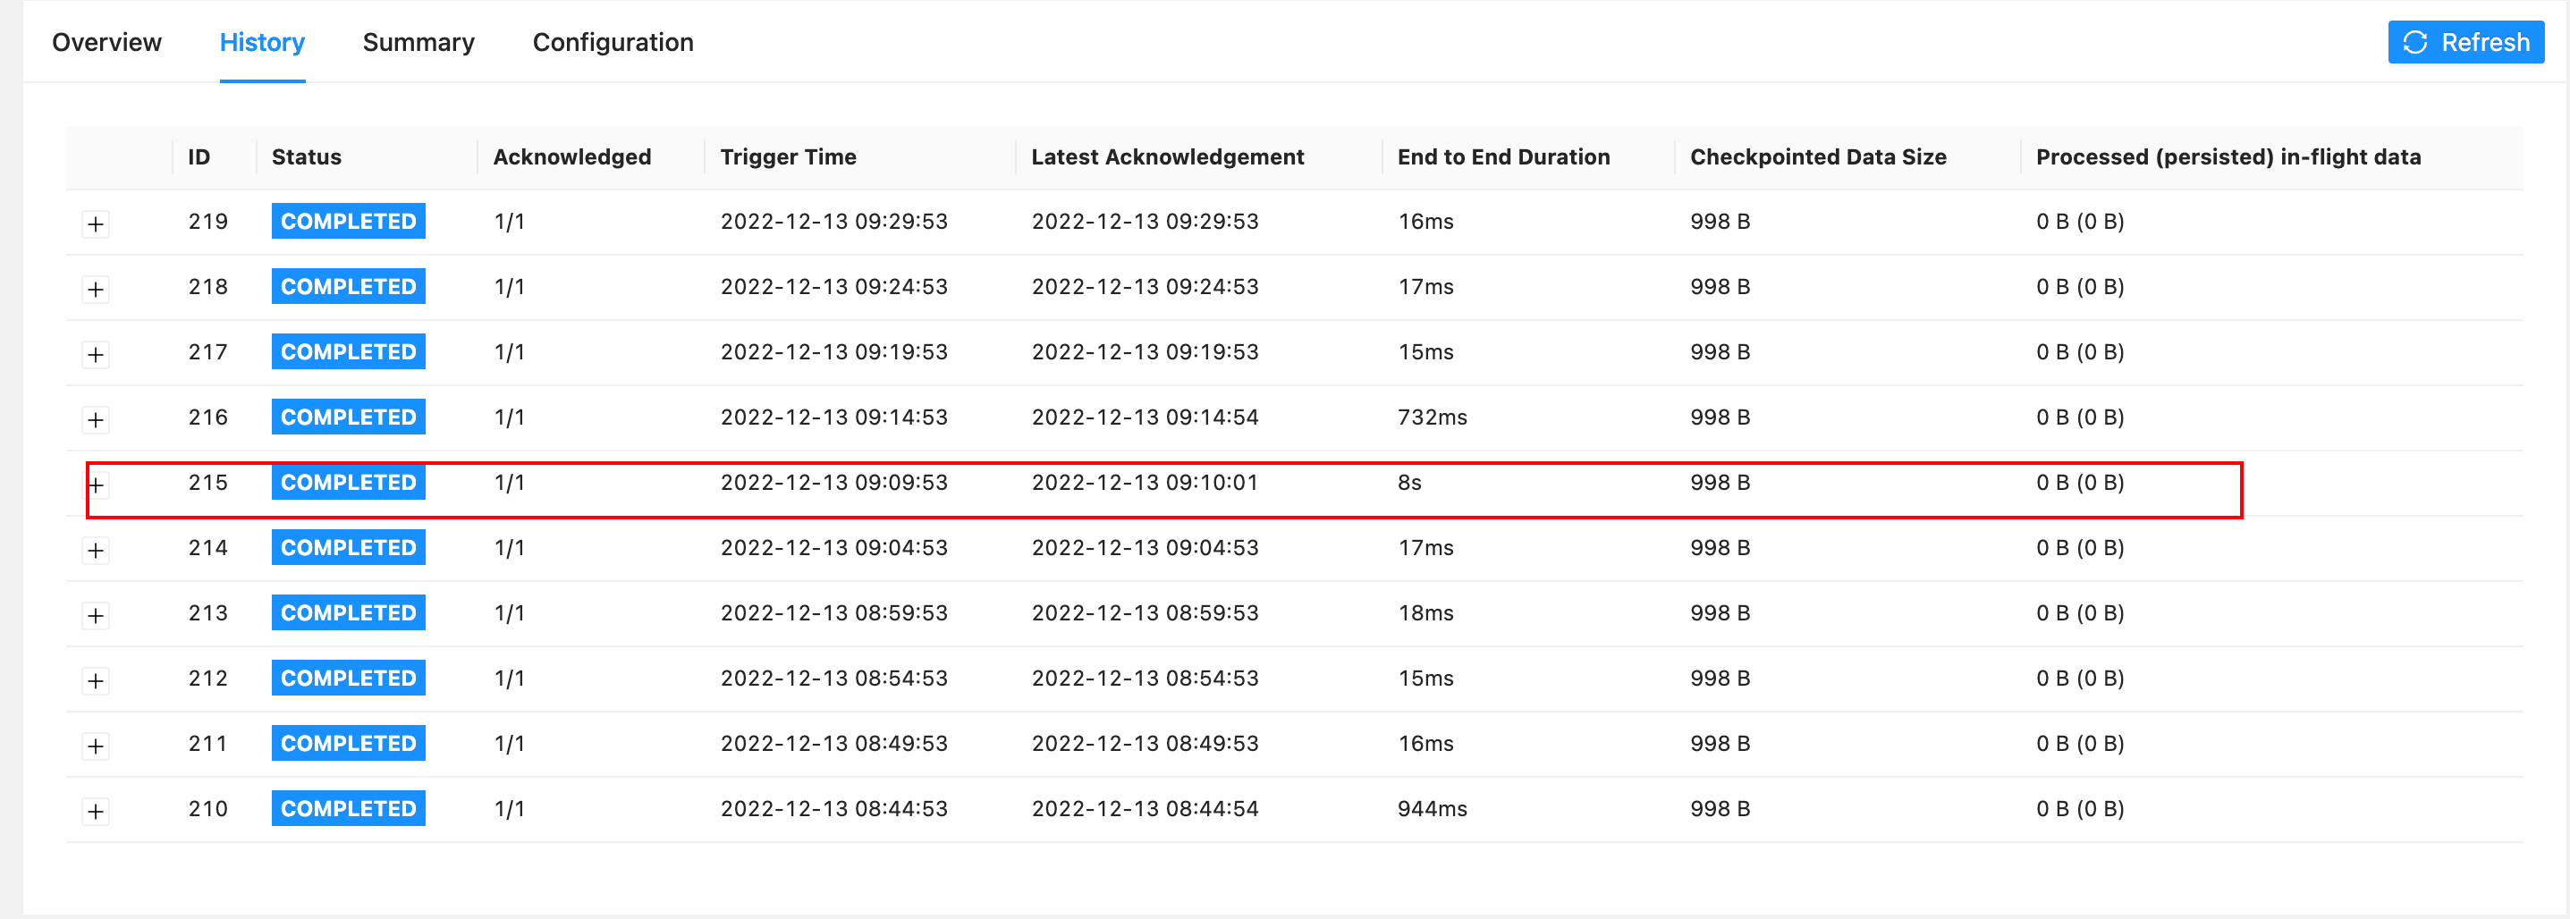
Task: Expand row for checkpoint 213
Action: tap(96, 616)
